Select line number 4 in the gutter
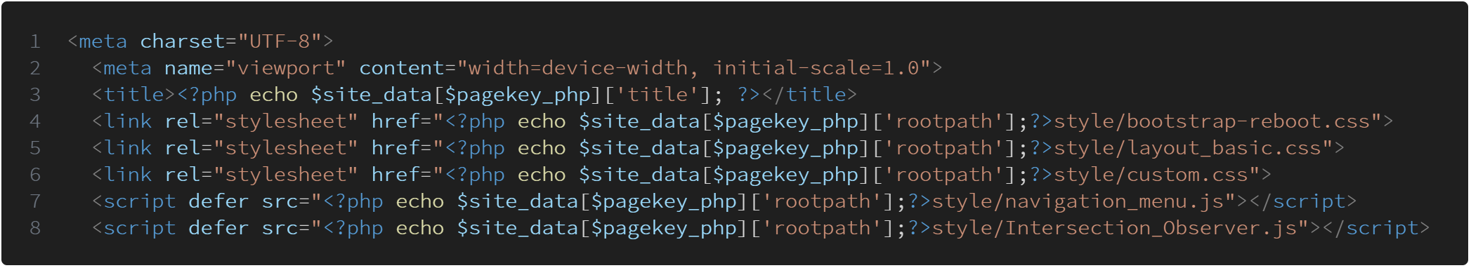The image size is (1471, 268). coord(34,121)
